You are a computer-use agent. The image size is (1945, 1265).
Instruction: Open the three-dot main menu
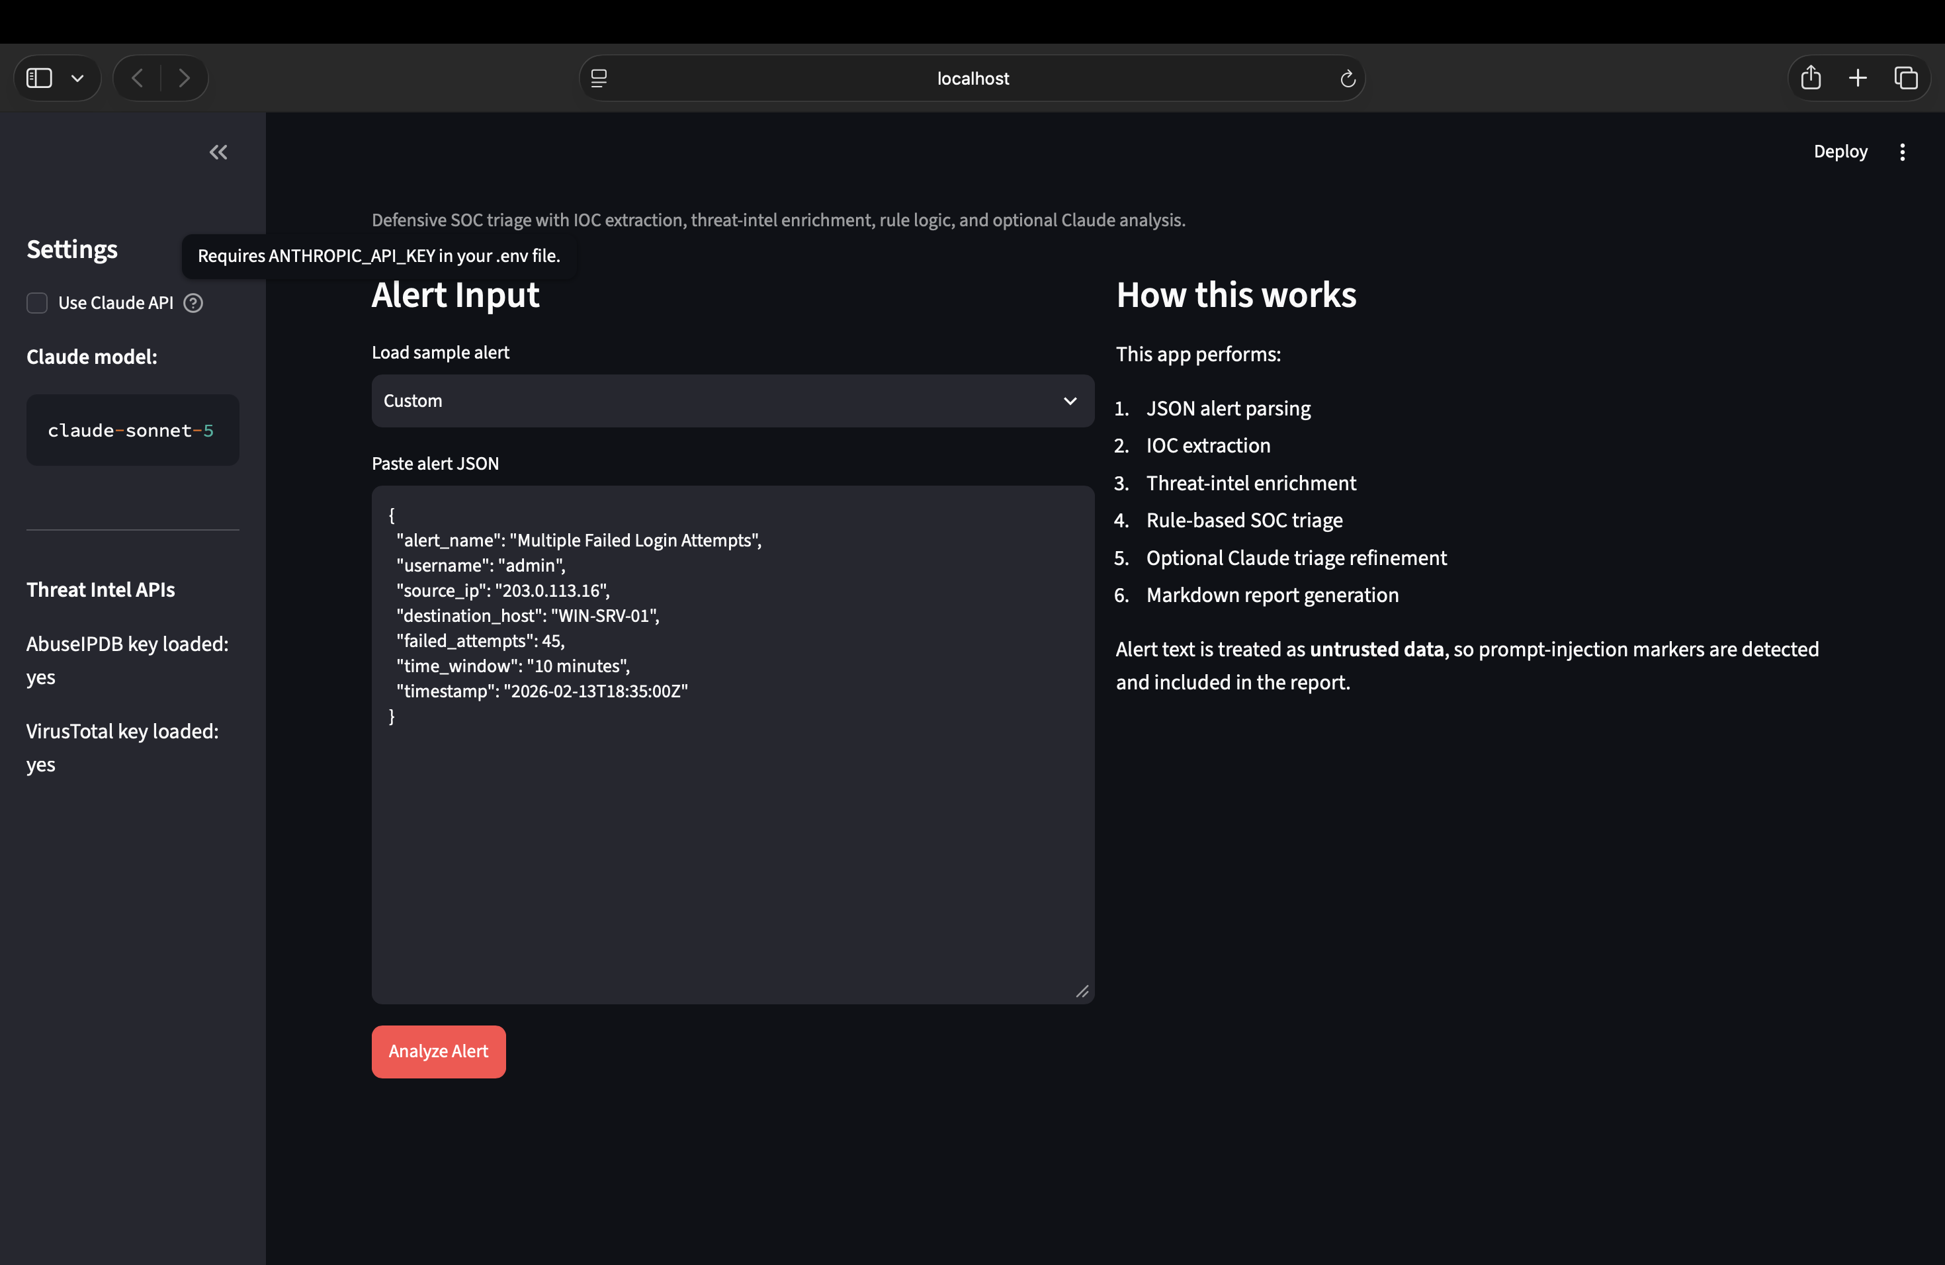click(x=1903, y=152)
